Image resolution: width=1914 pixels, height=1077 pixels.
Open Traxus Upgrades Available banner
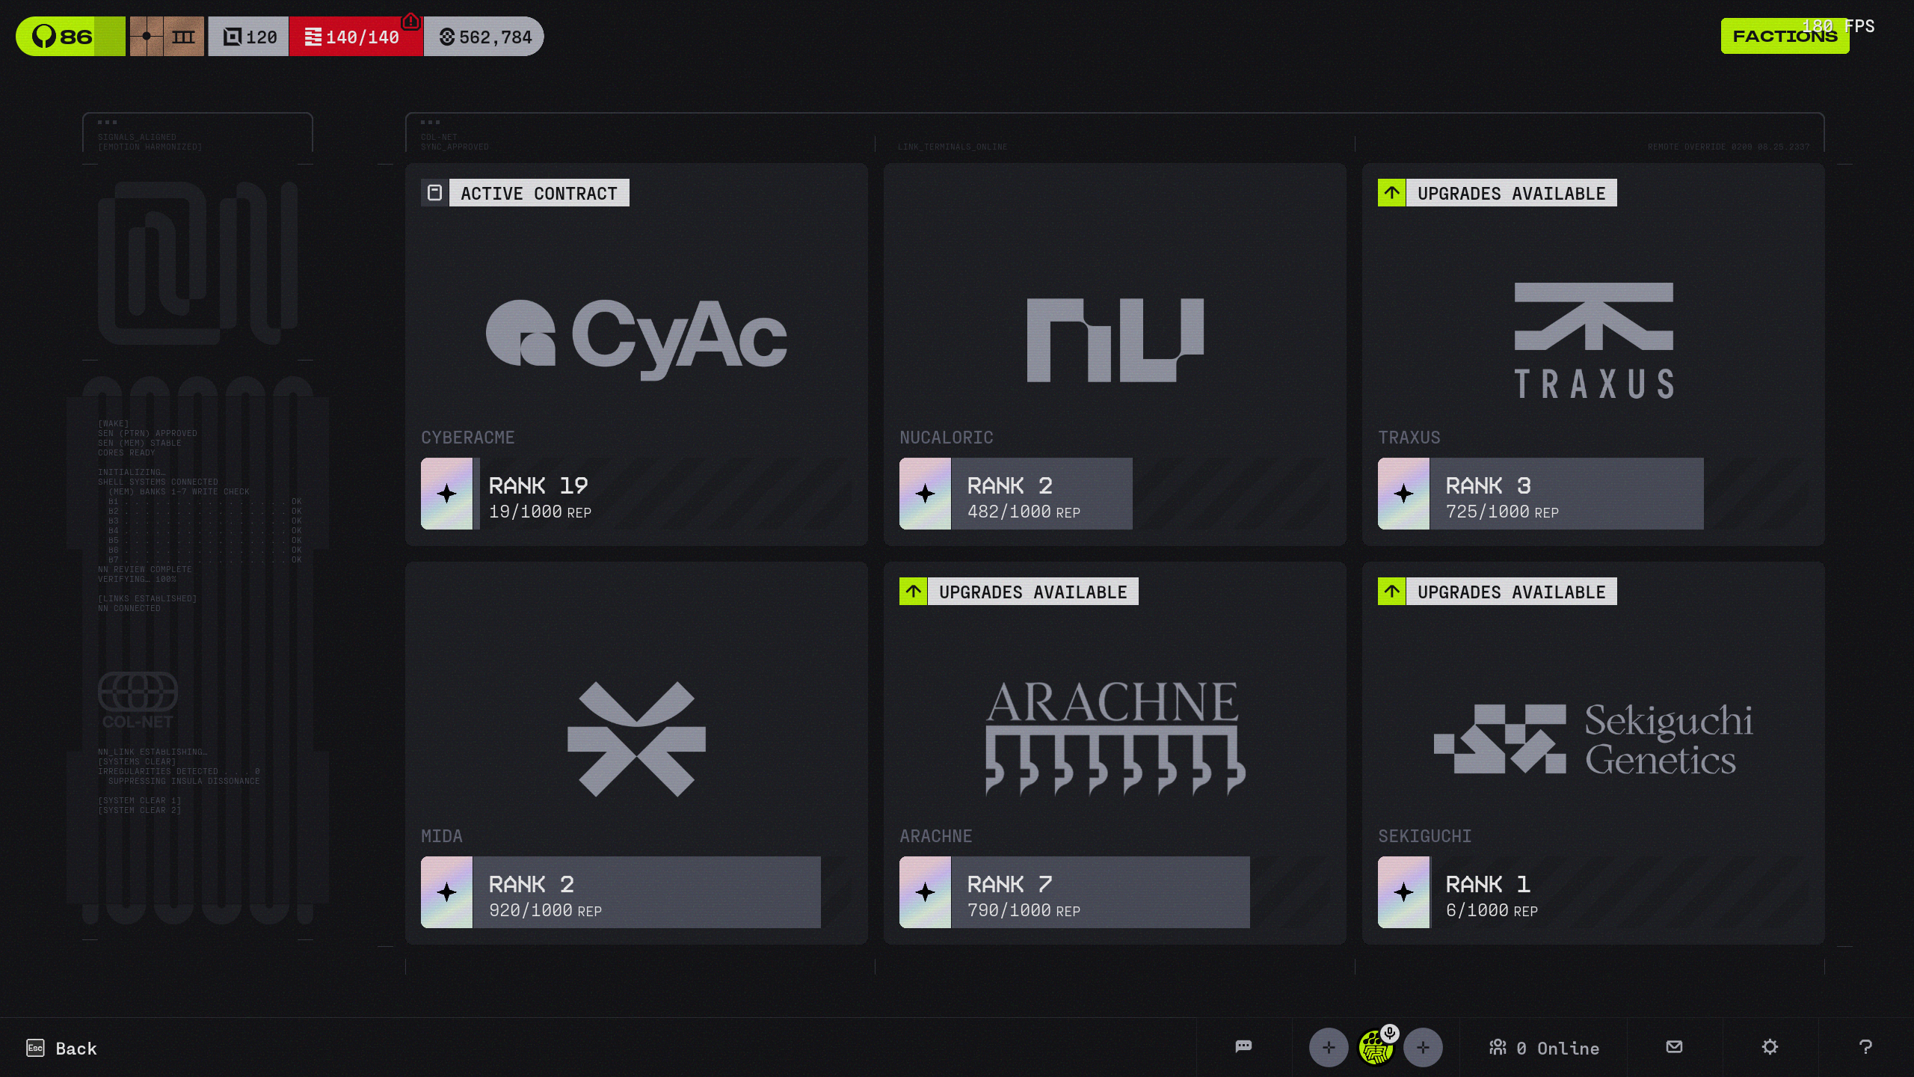tap(1497, 192)
